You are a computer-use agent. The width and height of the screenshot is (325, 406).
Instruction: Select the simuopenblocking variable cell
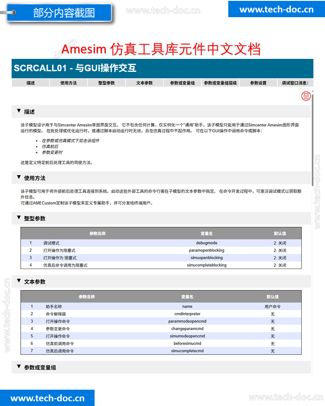206,258
